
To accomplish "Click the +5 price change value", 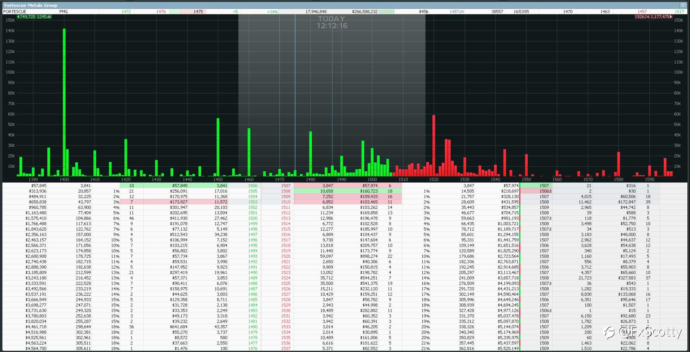I will 235,12.
